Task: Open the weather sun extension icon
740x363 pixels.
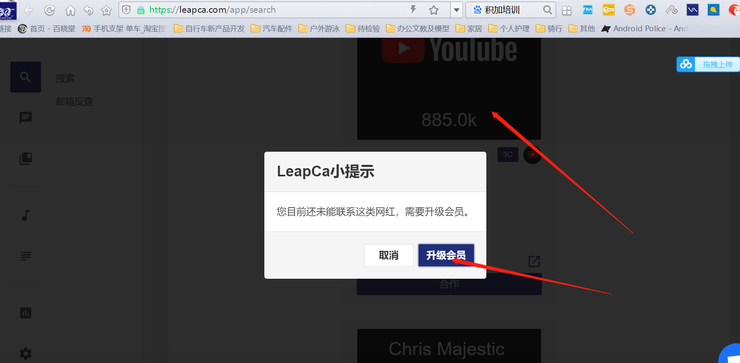Action: tap(713, 10)
